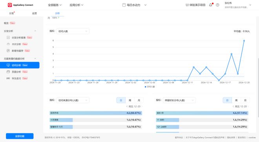Switch to the 分发 tab
This screenshot has height=142, width=259.
click(x=11, y=13)
